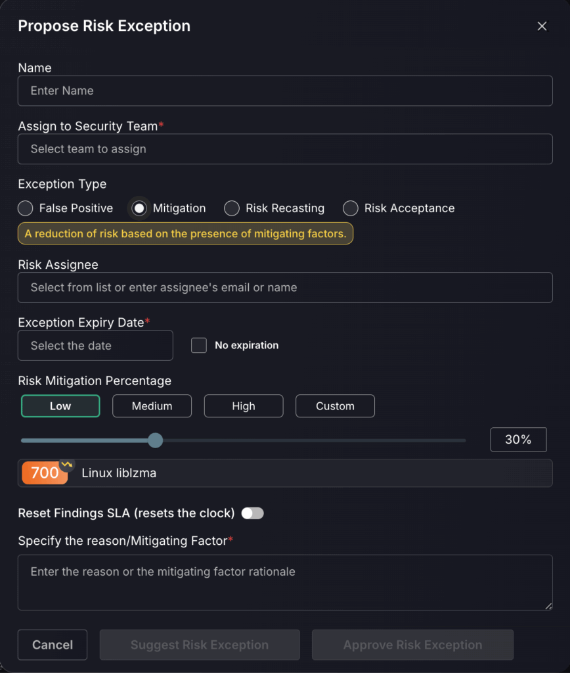Click the trend icon on score badge

click(66, 465)
